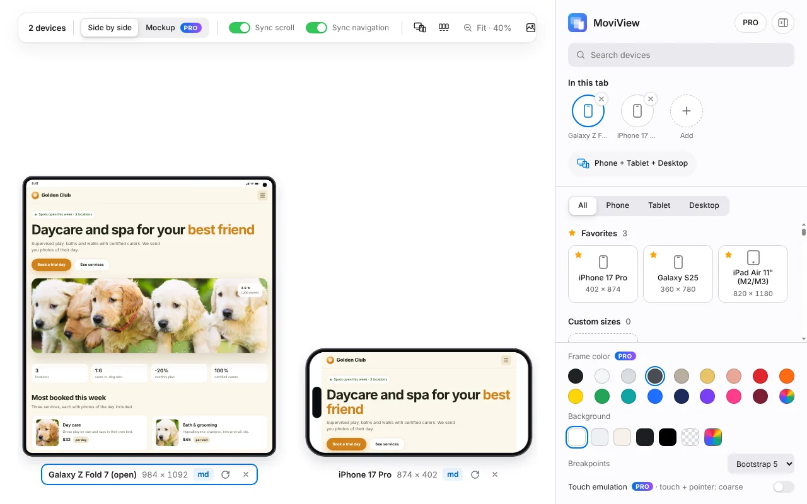
Task: Click the responsive devices icon in the toolbar
Action: (x=420, y=28)
